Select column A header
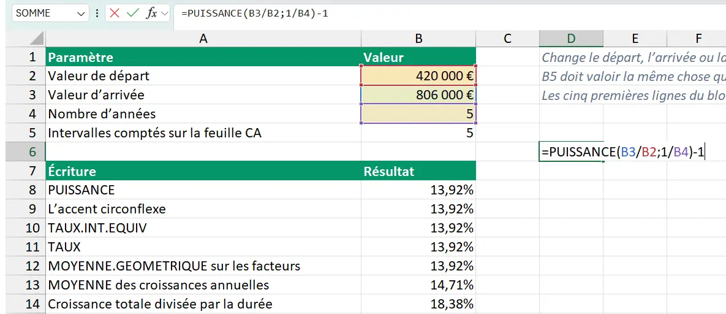Viewport: 726px width, 314px height. (x=203, y=39)
